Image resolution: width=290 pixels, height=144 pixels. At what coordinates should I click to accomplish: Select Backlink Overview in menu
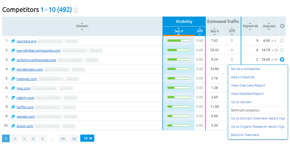[x=245, y=135]
